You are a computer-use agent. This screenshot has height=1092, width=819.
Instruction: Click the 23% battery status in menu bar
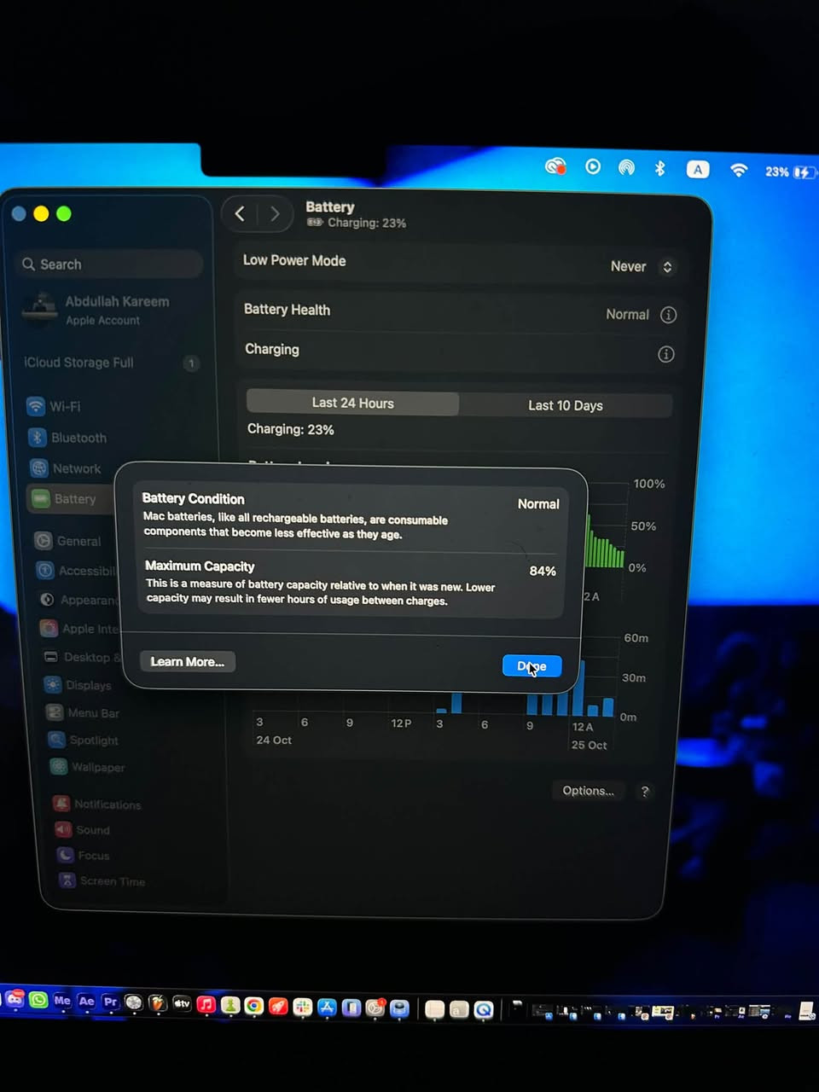click(x=790, y=172)
